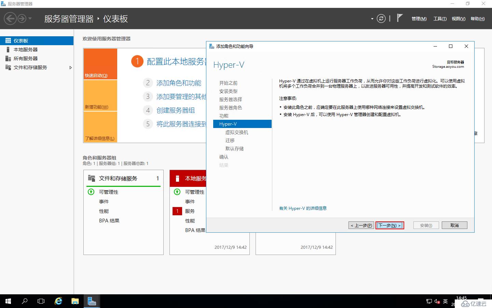Click the Server Manager taskbar icon
This screenshot has height=308, width=492.
click(x=91, y=301)
